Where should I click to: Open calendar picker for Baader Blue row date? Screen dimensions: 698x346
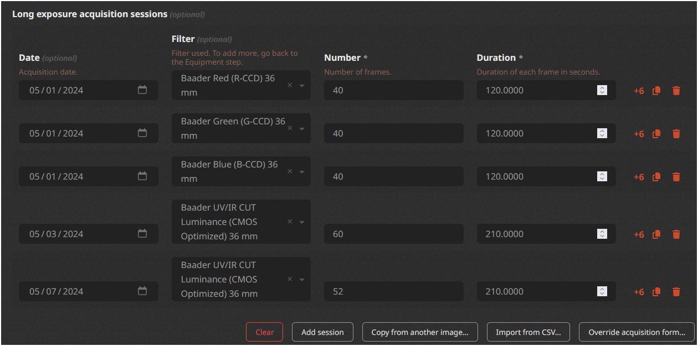pyautogui.click(x=142, y=176)
